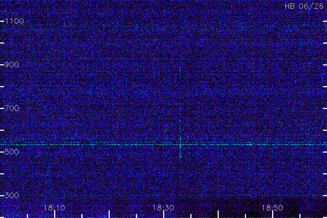327x218 pixels.
Task: Click the time tick mark below 18:30
Action: click(x=164, y=214)
